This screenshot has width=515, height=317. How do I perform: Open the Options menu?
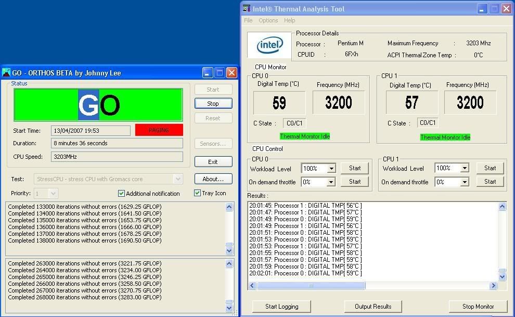268,20
